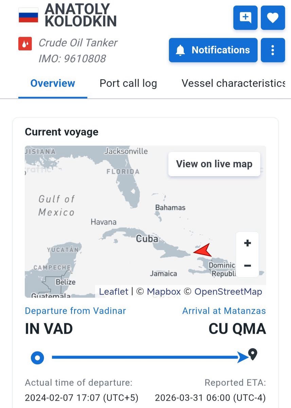Open the Port call log tab
The image size is (291, 408).
[x=128, y=83]
